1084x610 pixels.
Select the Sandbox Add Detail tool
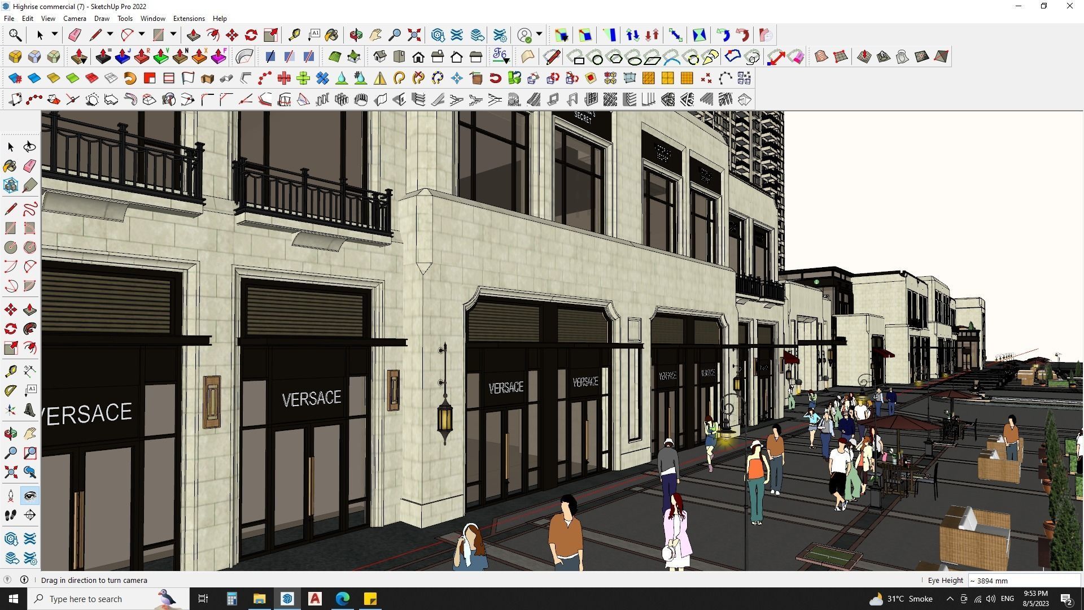click(x=922, y=56)
